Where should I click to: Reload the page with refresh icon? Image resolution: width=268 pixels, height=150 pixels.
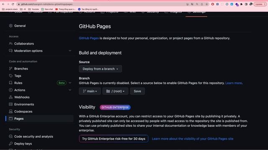click(13, 4)
